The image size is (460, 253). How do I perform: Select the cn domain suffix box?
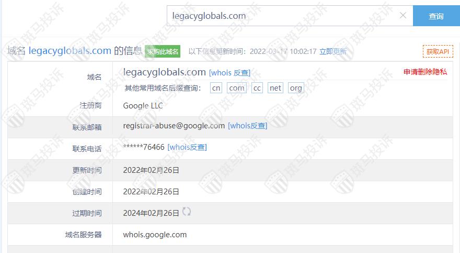pyautogui.click(x=216, y=88)
